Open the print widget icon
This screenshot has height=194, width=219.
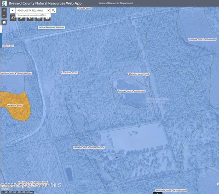click(39, 19)
